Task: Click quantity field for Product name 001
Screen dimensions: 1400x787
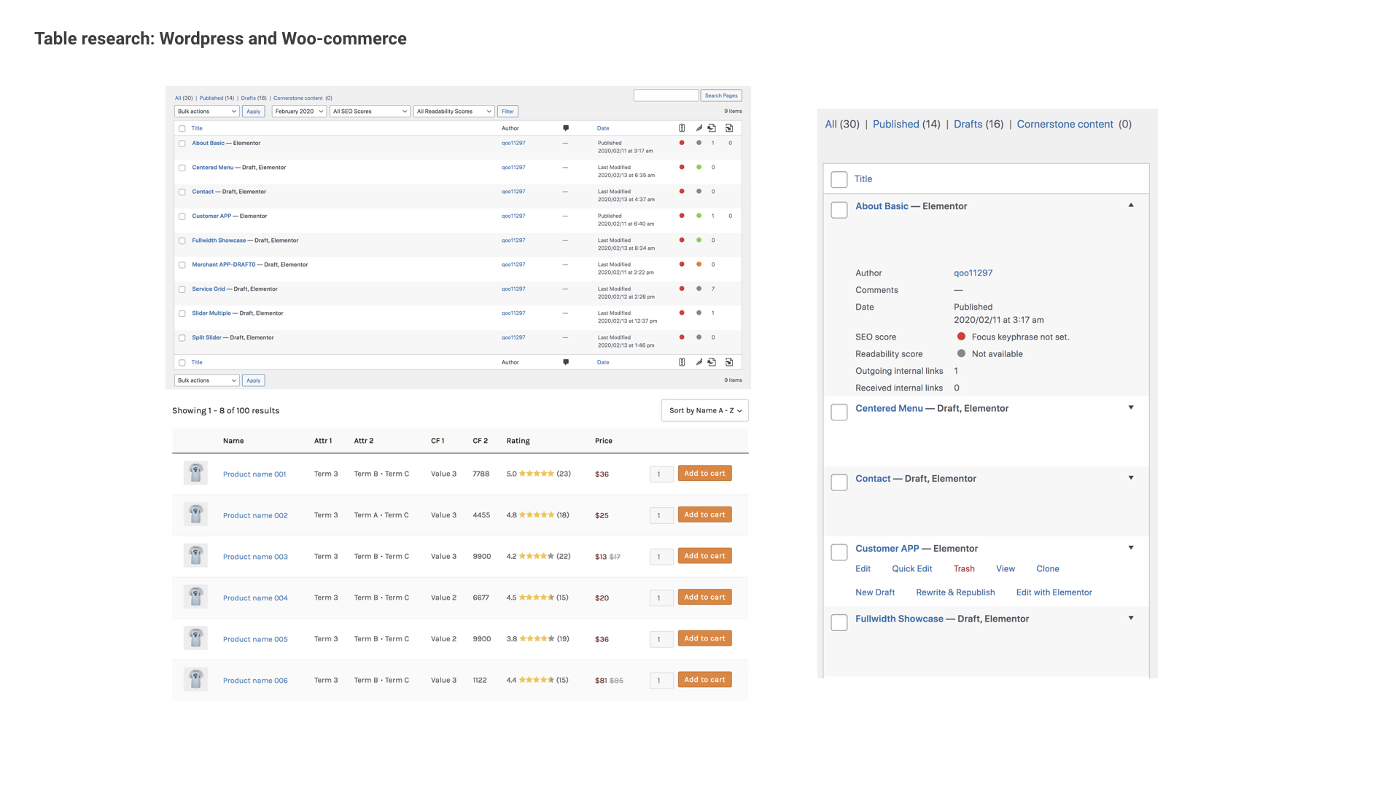Action: (661, 474)
